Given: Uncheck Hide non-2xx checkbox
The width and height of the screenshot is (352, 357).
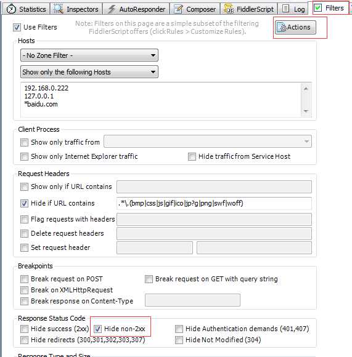Looking at the screenshot, I should point(97,329).
